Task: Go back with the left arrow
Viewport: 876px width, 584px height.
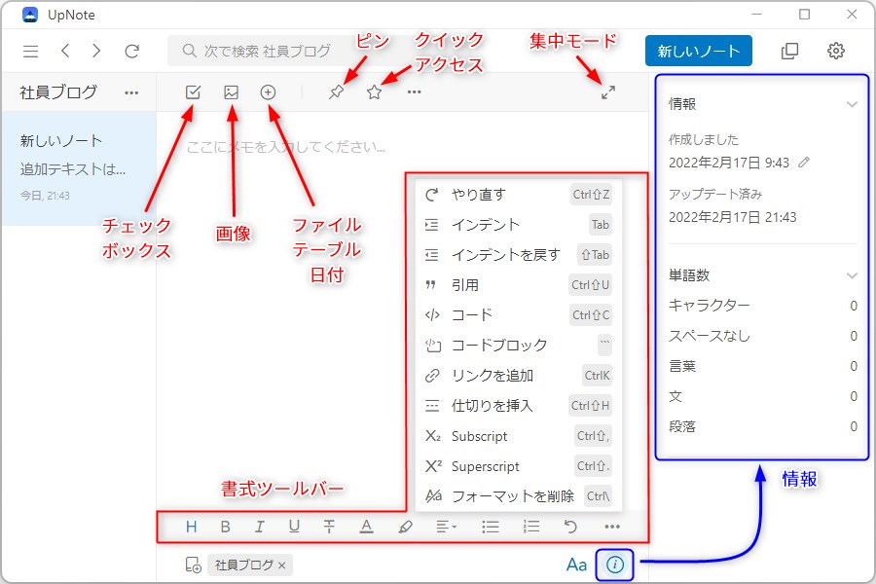Action: point(65,51)
